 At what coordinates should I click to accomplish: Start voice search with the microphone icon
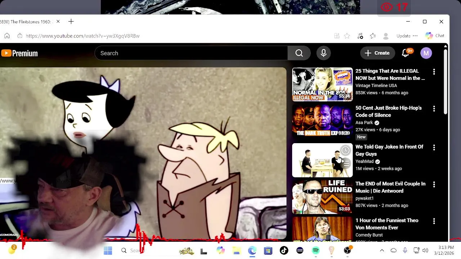coord(323,53)
